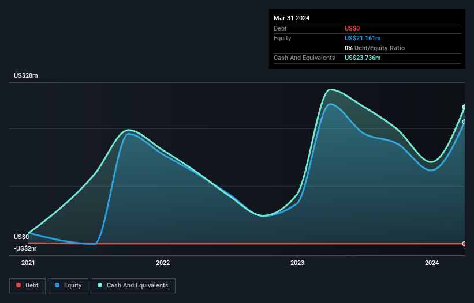Click the Mar 31 2024 tooltip date
The width and height of the screenshot is (474, 303).
(292, 18)
